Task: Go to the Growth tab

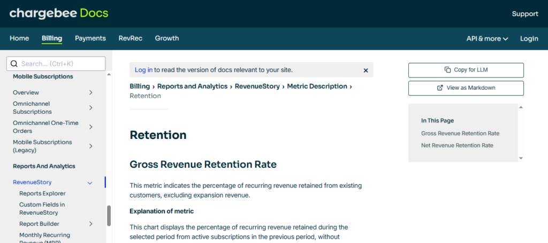Action: pyautogui.click(x=167, y=38)
